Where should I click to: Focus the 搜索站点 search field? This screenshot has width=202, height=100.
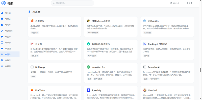pyautogui.click(x=72, y=3)
